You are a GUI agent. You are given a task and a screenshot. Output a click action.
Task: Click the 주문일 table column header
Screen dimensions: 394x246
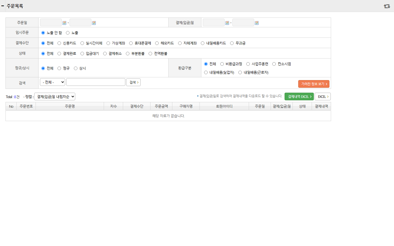[260, 106]
